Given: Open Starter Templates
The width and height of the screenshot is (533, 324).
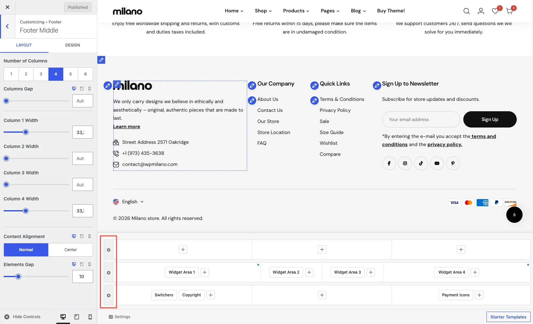Looking at the screenshot, I should click(x=508, y=317).
